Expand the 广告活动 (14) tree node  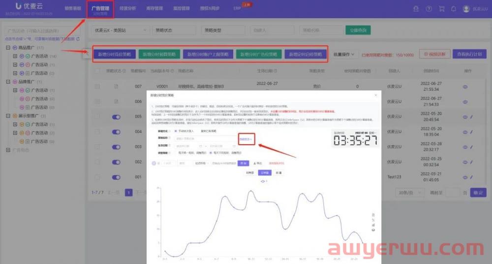point(15,56)
